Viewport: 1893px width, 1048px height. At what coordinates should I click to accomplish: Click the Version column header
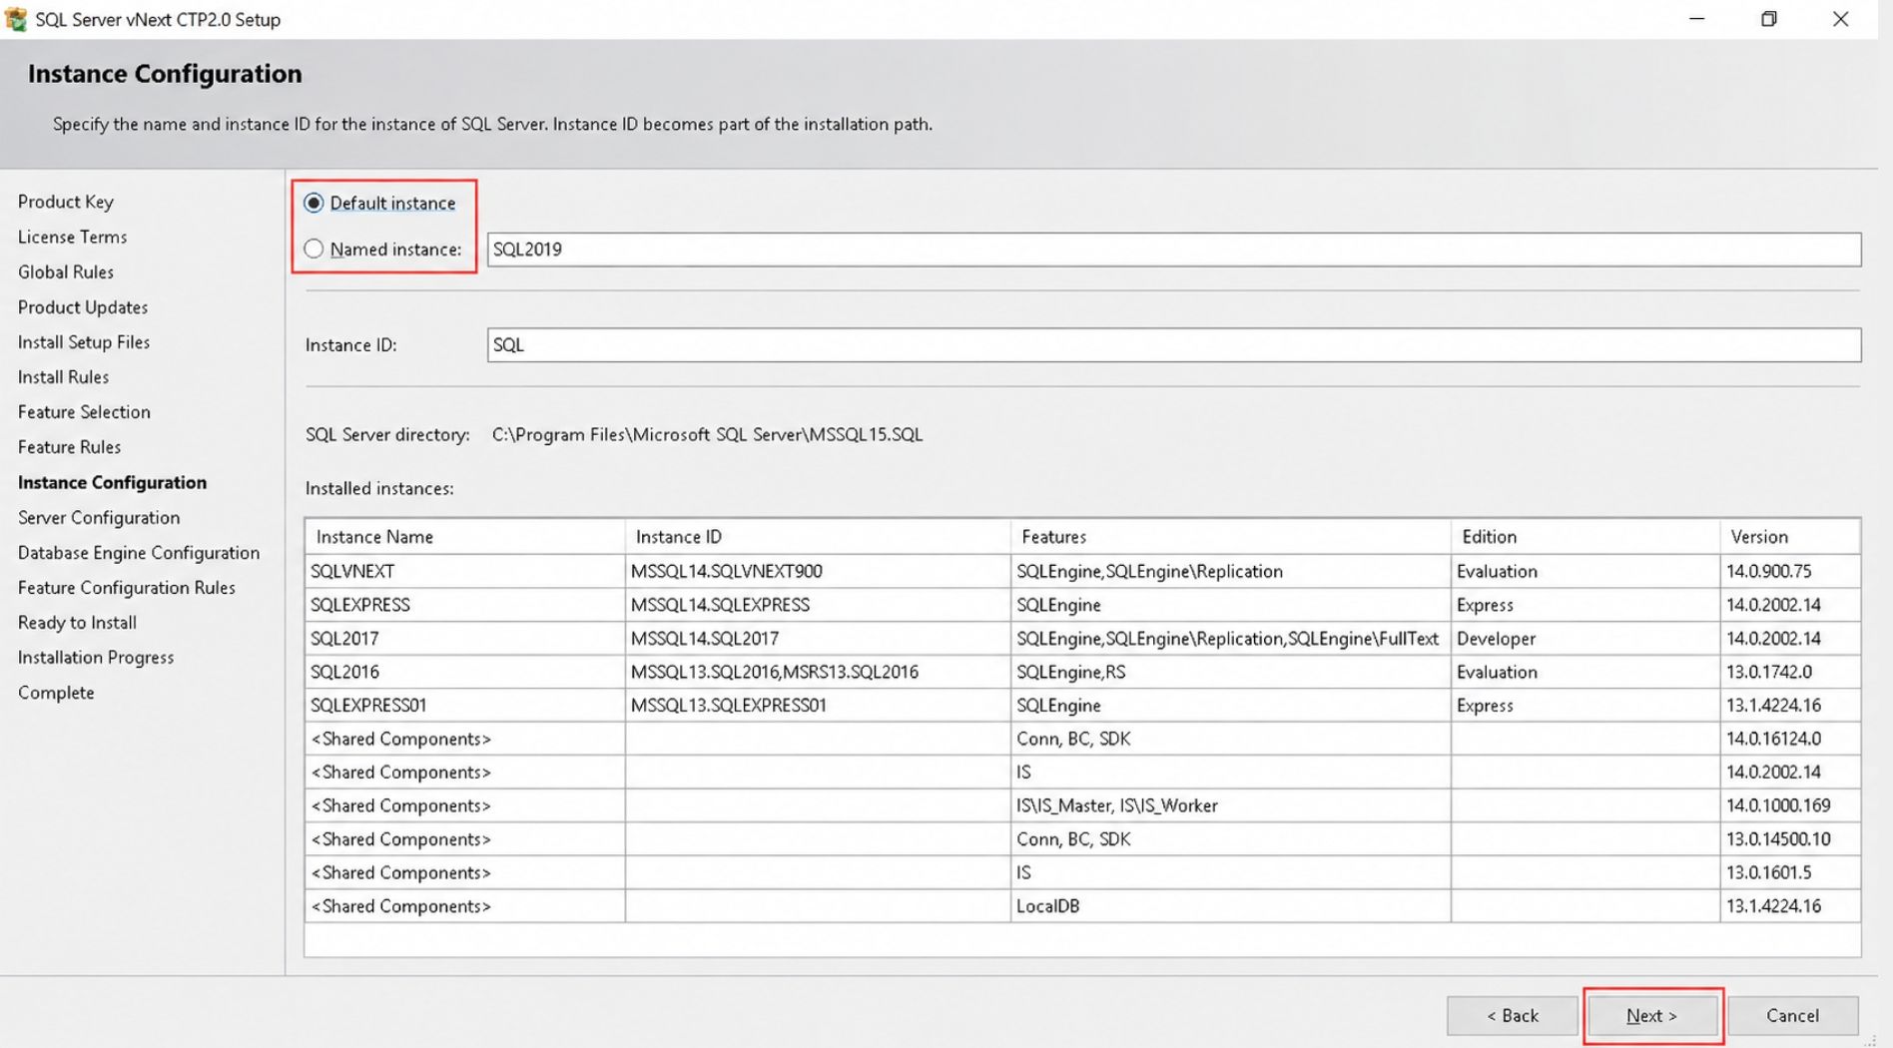tap(1790, 537)
